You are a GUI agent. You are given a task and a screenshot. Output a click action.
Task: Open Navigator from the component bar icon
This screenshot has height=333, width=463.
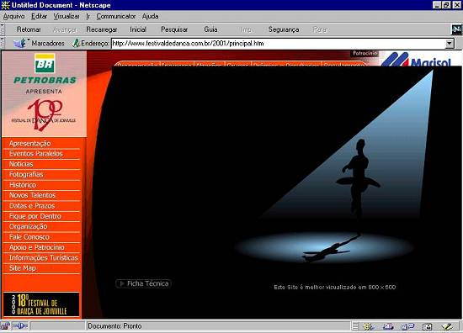[369, 326]
